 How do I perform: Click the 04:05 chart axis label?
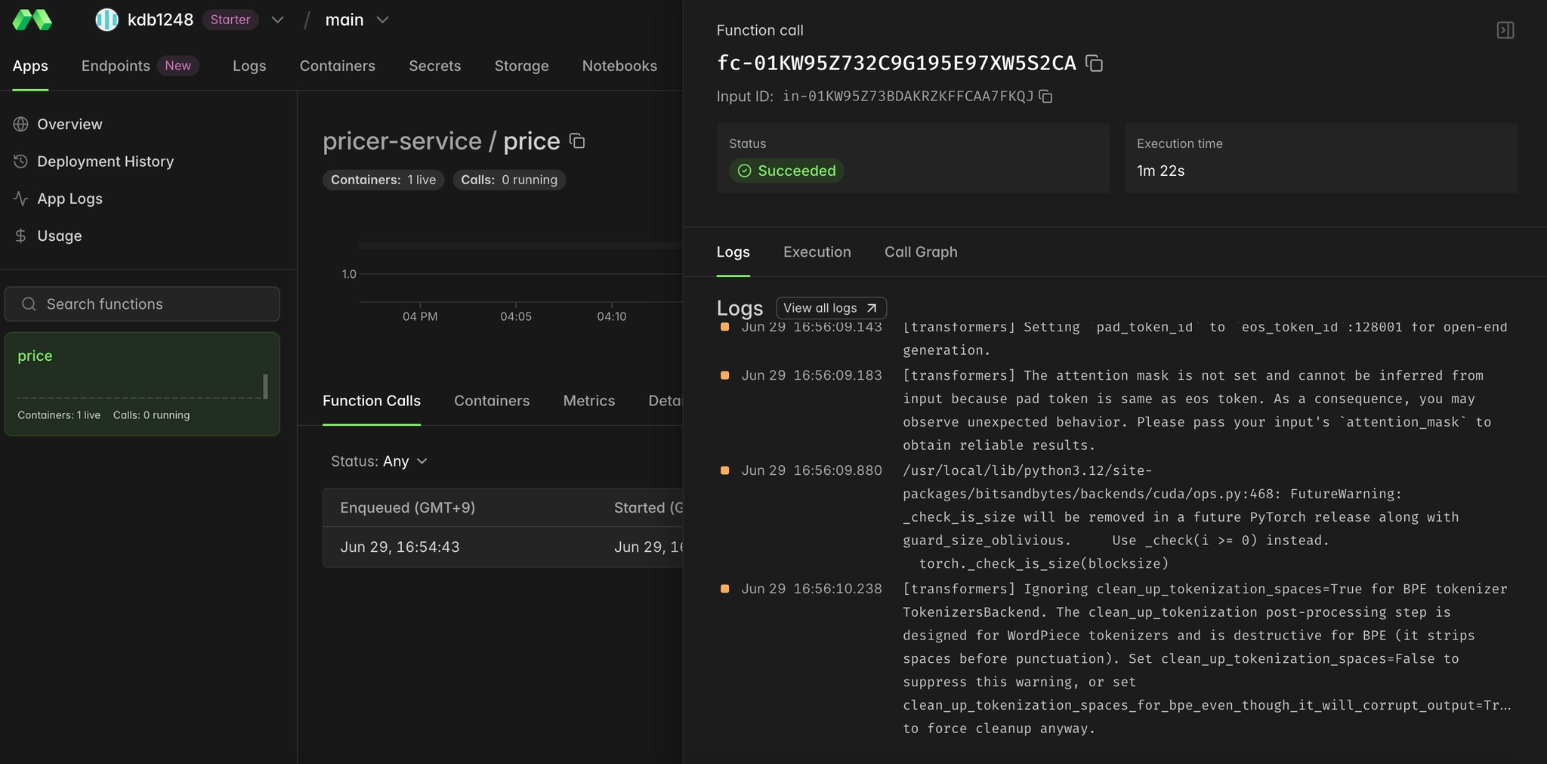516,316
